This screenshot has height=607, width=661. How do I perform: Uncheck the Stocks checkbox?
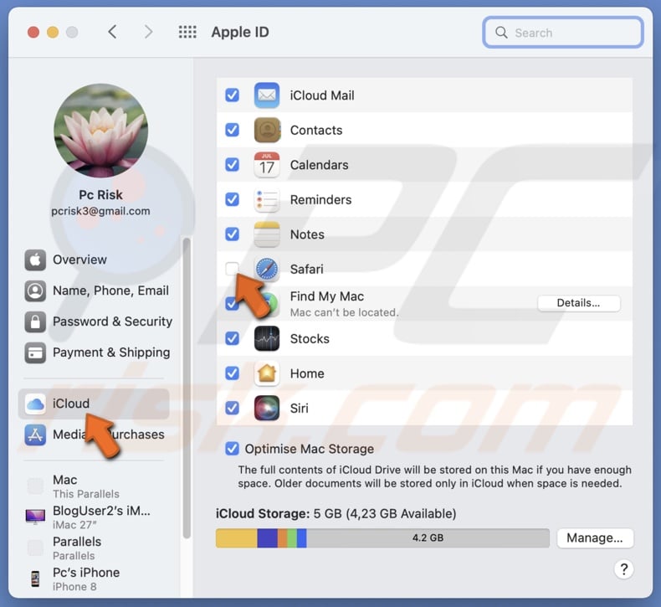[x=232, y=338]
